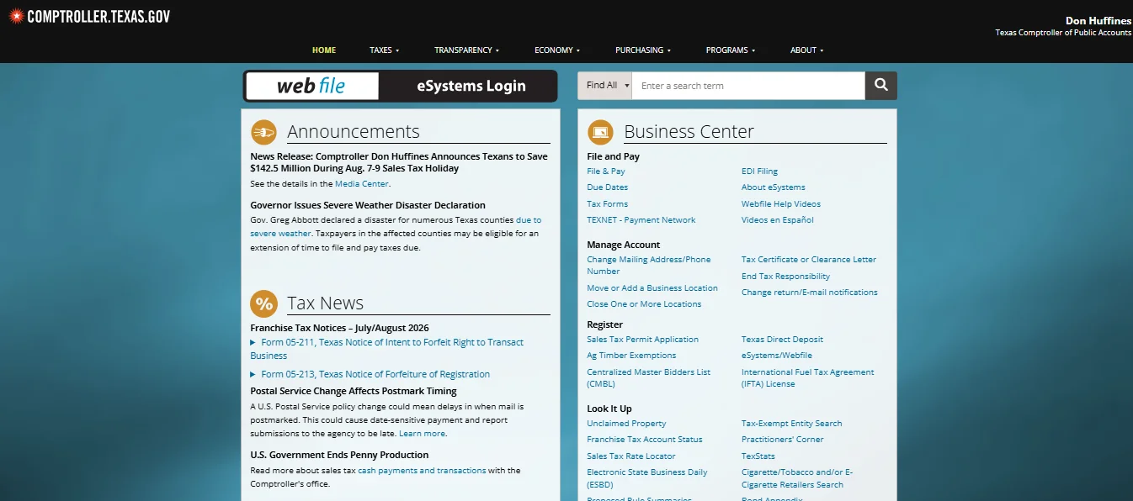Image resolution: width=1133 pixels, height=501 pixels.
Task: Open Tax-Exempt Entity Search link
Action: point(792,424)
